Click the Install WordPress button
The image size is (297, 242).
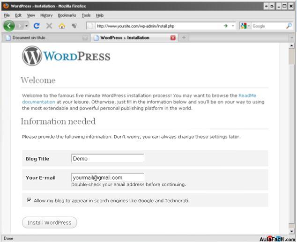coord(50,222)
